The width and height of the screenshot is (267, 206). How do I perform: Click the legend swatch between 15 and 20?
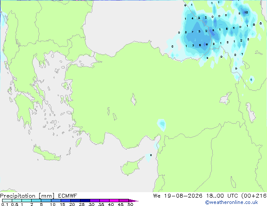[x=65, y=201]
